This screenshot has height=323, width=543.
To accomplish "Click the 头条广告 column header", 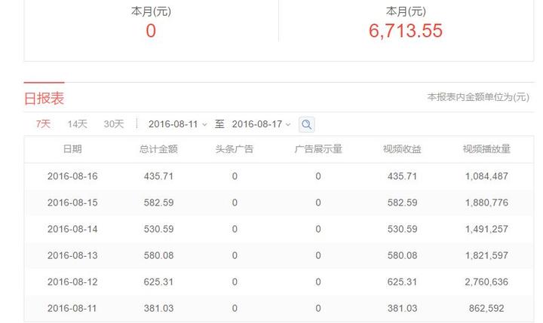I will click(235, 149).
